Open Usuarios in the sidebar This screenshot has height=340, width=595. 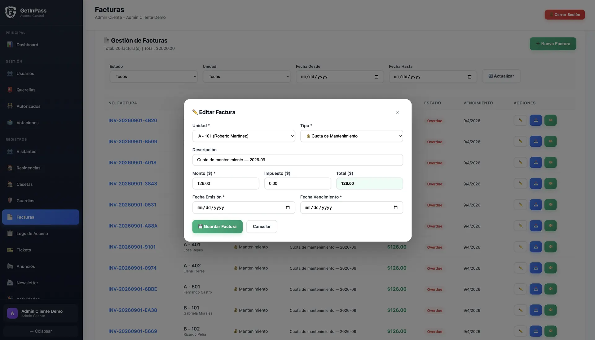tap(41, 73)
